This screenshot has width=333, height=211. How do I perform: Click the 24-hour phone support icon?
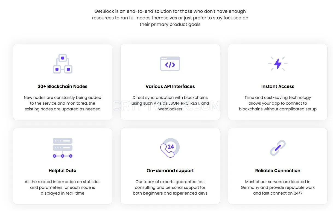[170, 148]
